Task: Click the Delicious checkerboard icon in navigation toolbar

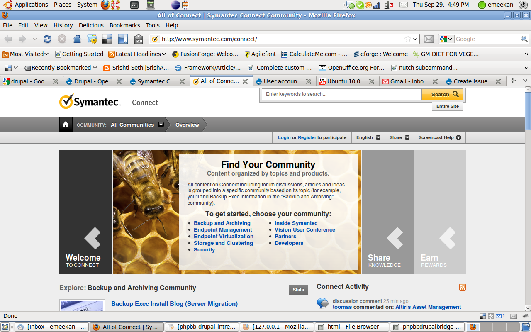Action: click(x=107, y=39)
